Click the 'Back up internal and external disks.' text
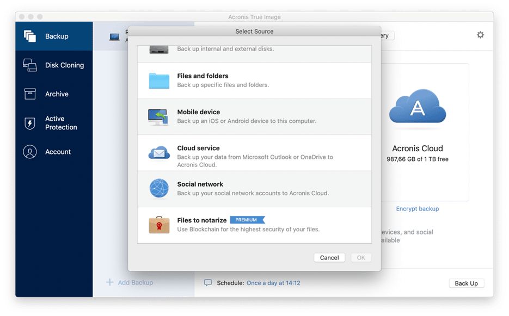509x316 pixels. [x=225, y=48]
